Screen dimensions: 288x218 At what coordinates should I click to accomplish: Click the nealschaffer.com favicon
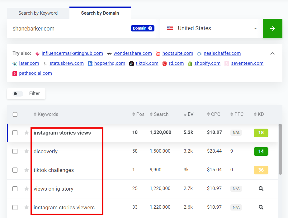(x=199, y=54)
